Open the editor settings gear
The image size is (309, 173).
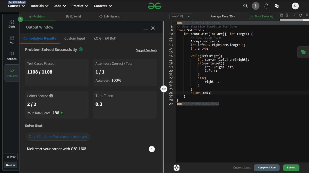294,15
